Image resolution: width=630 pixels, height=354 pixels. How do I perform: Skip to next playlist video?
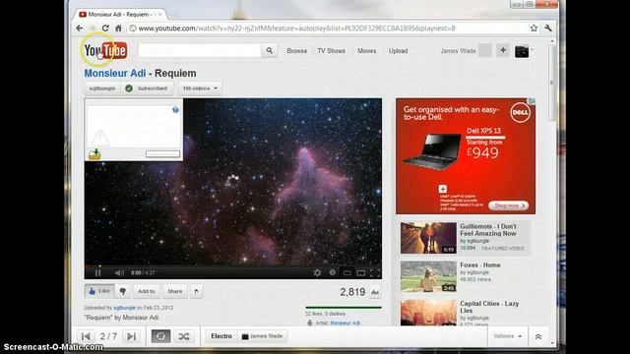[131, 336]
